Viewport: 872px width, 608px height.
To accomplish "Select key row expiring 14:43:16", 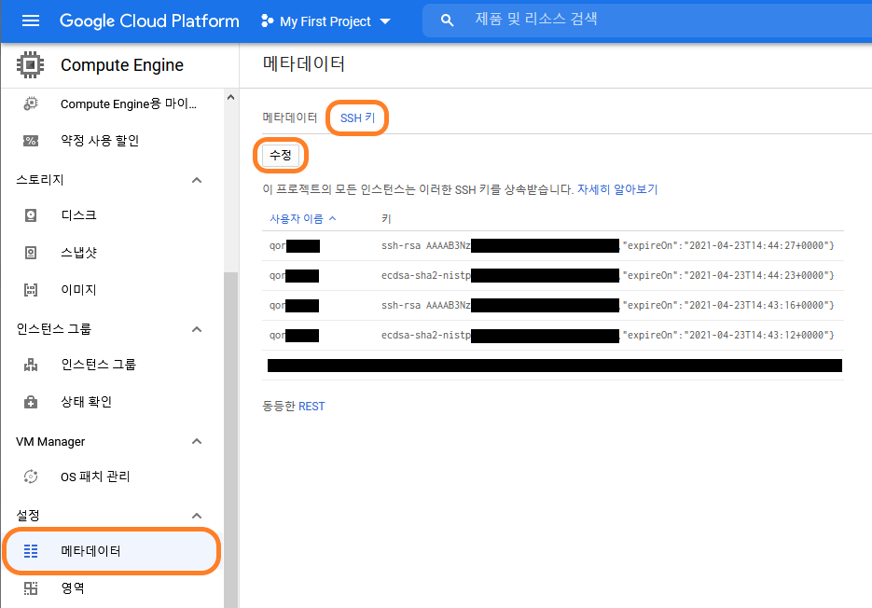I will 553,305.
